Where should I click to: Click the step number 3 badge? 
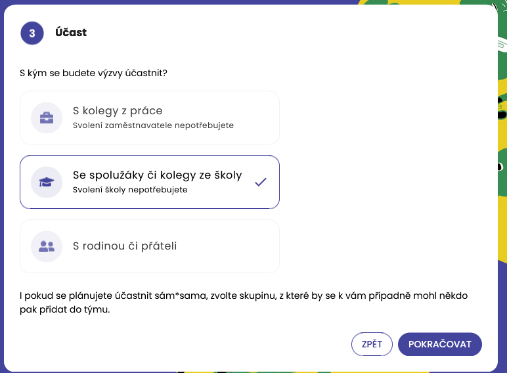[32, 33]
